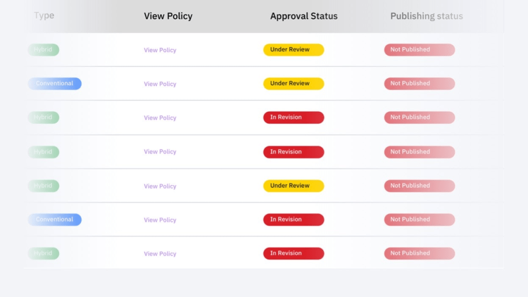Click Under Review badge in the first row
528x297 pixels.
pyautogui.click(x=293, y=50)
